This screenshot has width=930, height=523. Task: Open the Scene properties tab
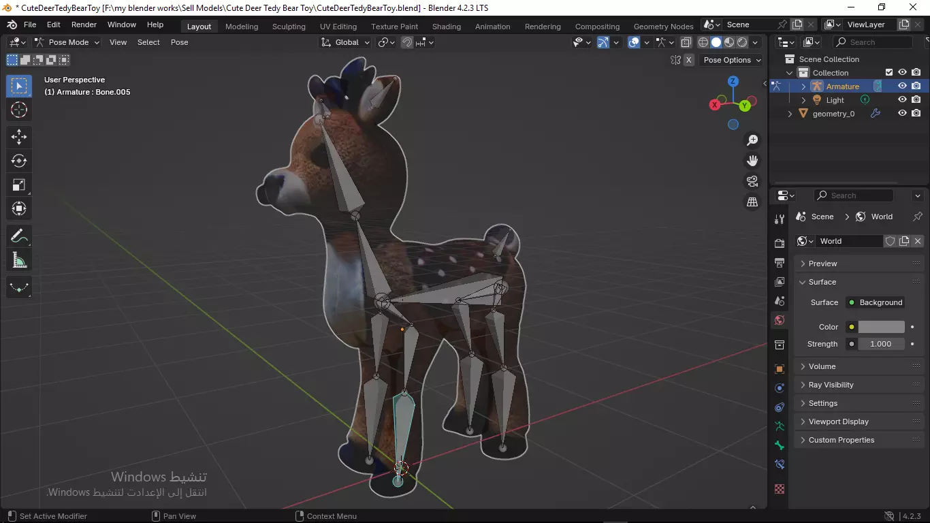tap(780, 300)
